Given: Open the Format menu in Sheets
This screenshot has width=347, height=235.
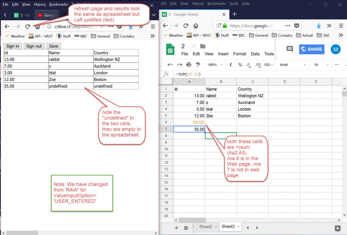Looking at the screenshot, I should point(240,54).
